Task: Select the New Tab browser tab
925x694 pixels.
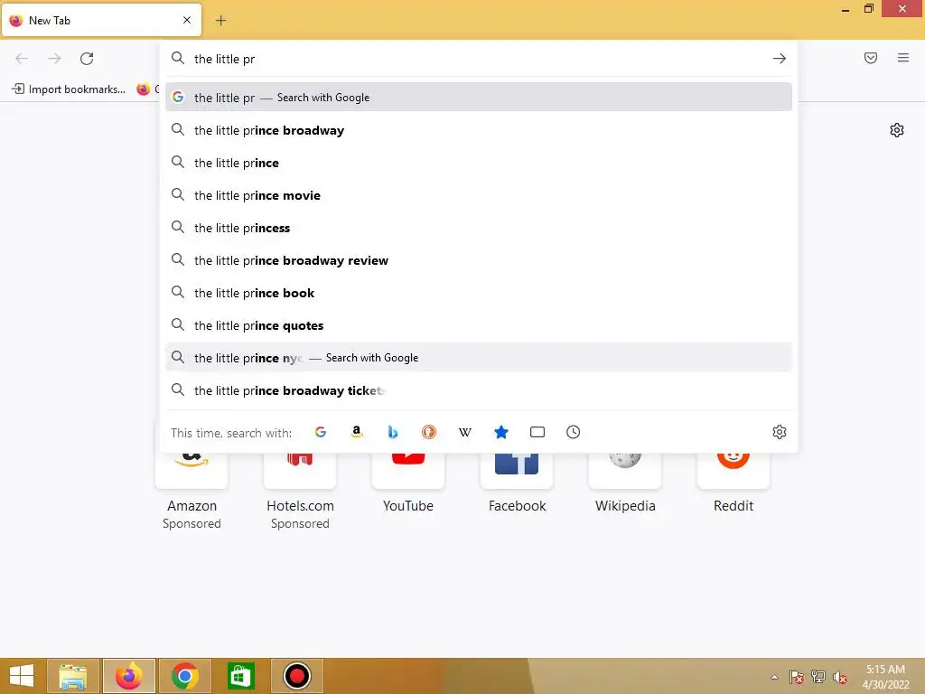Action: tap(101, 20)
